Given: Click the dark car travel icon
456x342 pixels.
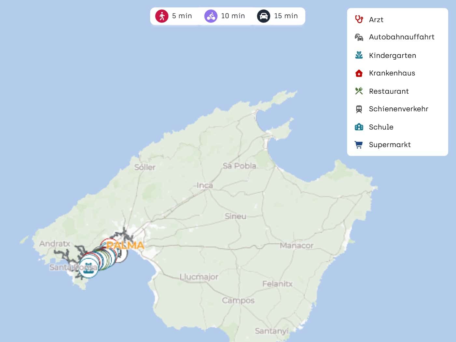Looking at the screenshot, I should coord(263,16).
